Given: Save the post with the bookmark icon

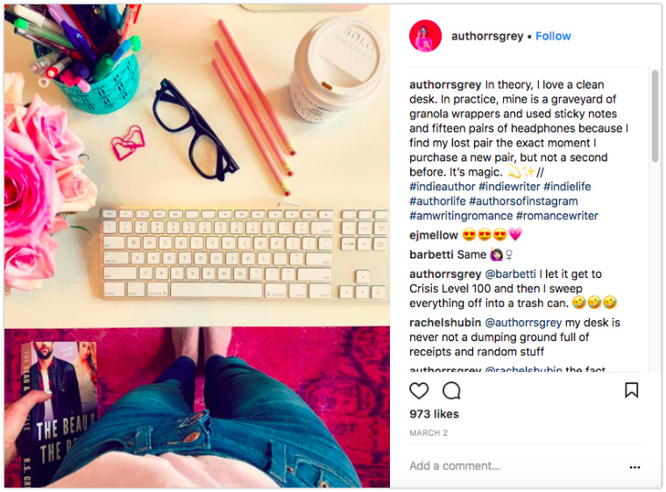Looking at the screenshot, I should click(x=632, y=390).
